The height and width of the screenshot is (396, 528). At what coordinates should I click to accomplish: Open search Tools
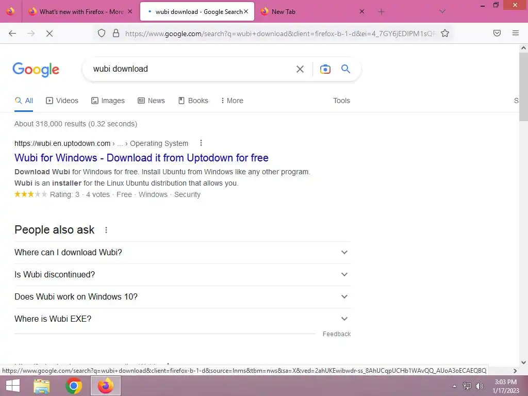341,101
